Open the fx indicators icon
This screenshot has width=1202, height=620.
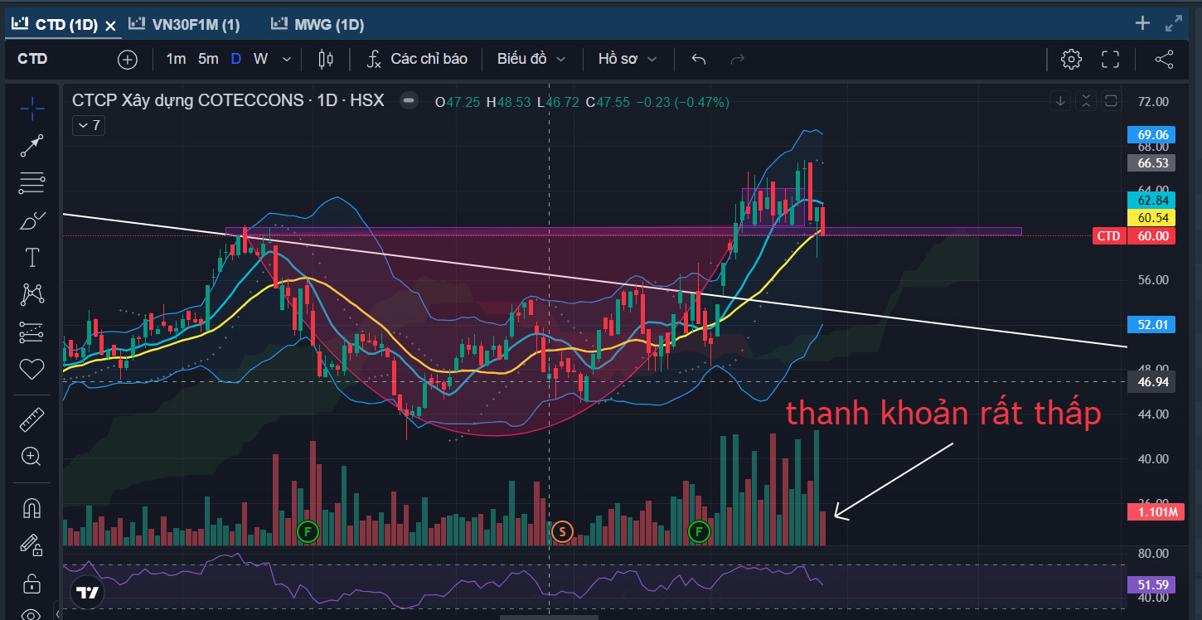[x=374, y=59]
